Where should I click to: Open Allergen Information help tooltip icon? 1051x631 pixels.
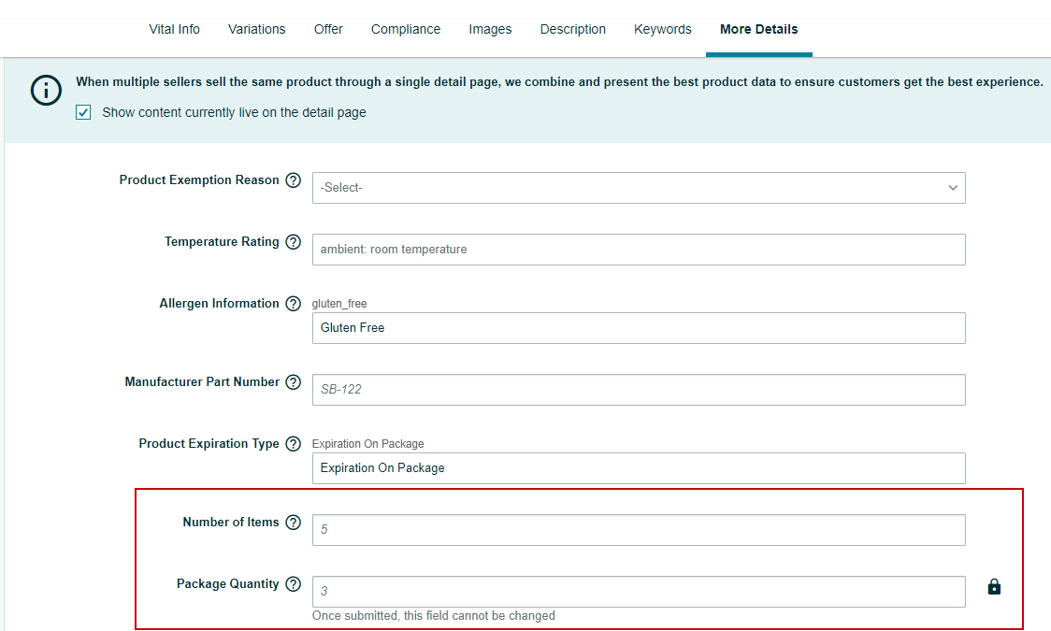pos(294,304)
